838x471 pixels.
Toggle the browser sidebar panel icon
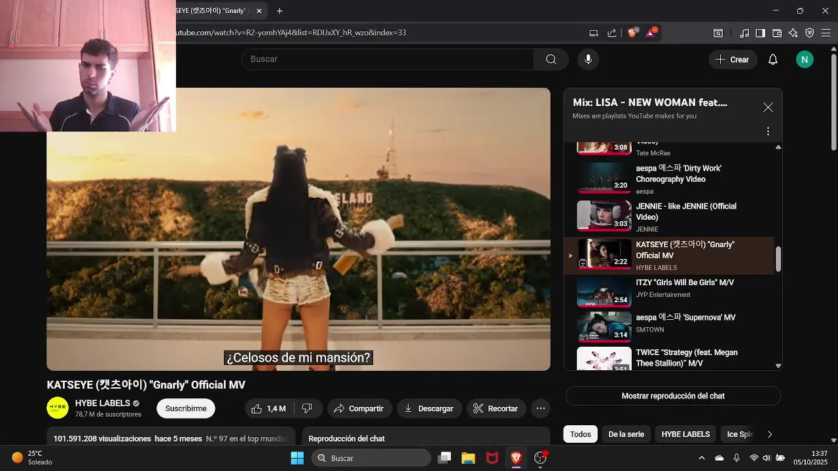click(760, 33)
